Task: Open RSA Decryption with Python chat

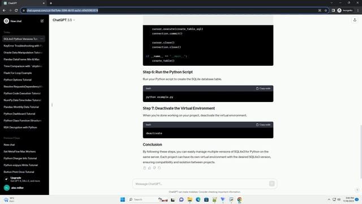Action: click(x=24, y=127)
